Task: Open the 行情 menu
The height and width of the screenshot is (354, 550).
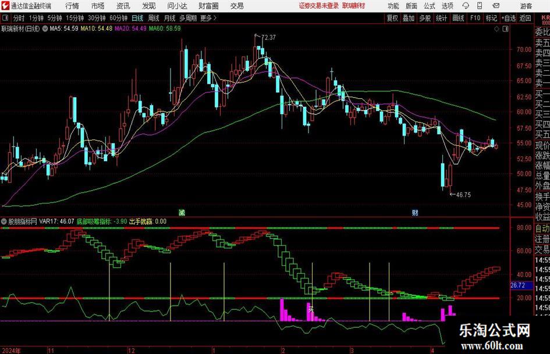Action: pyautogui.click(x=72, y=6)
